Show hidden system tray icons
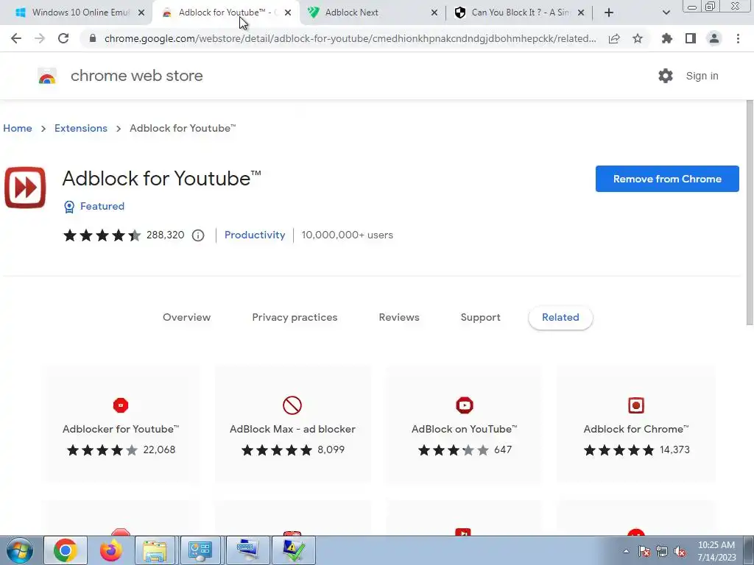The image size is (754, 565). [626, 551]
